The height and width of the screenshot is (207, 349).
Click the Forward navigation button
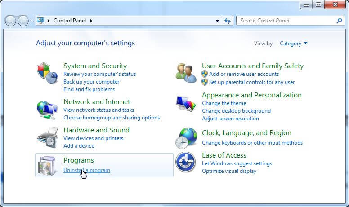click(23, 21)
